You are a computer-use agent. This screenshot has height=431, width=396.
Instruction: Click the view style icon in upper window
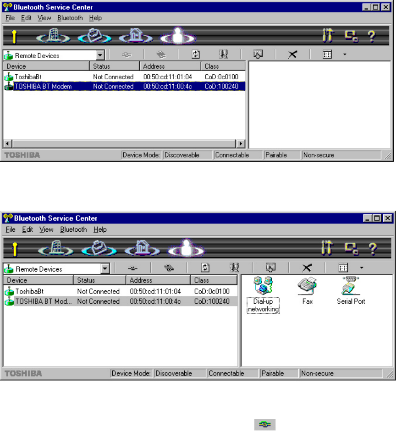(327, 55)
